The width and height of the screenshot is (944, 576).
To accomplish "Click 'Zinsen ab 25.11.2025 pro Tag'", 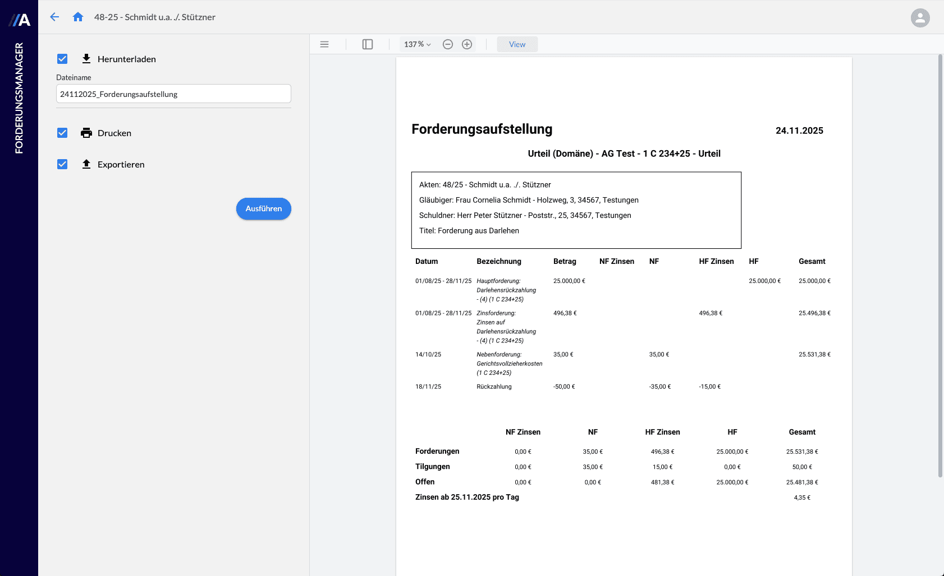I will click(467, 497).
